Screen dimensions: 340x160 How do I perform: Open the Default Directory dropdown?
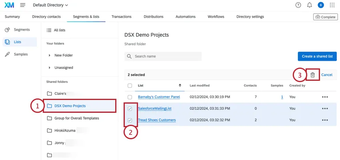[50, 5]
